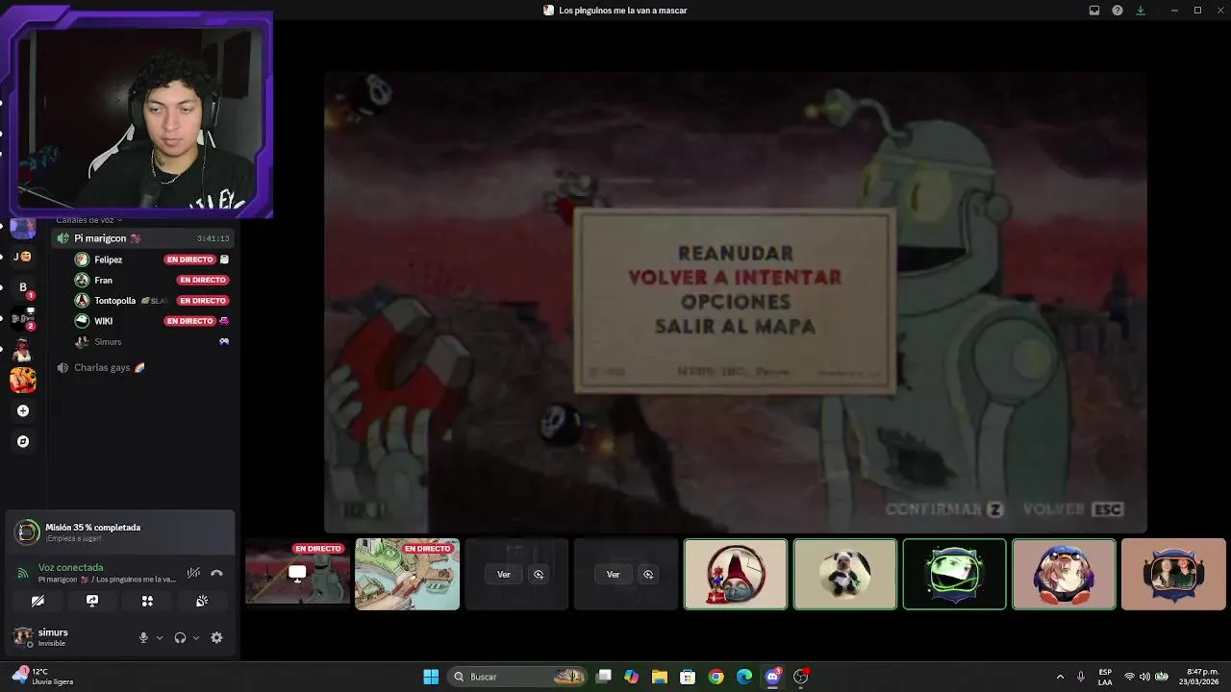This screenshot has height=692, width=1231.
Task: Open the Discord help icon
Action: pos(1118,11)
